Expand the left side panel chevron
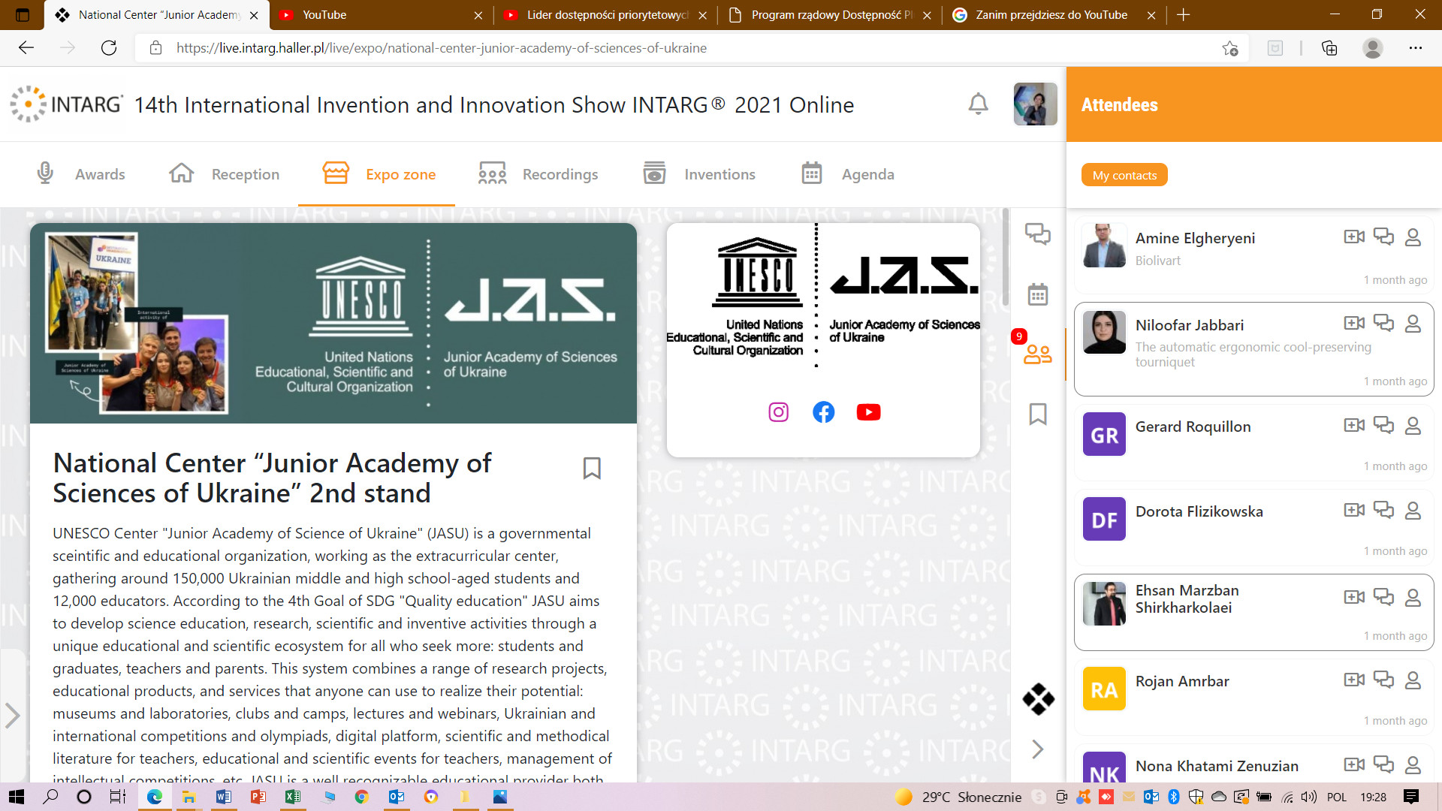This screenshot has width=1442, height=811. point(12,715)
